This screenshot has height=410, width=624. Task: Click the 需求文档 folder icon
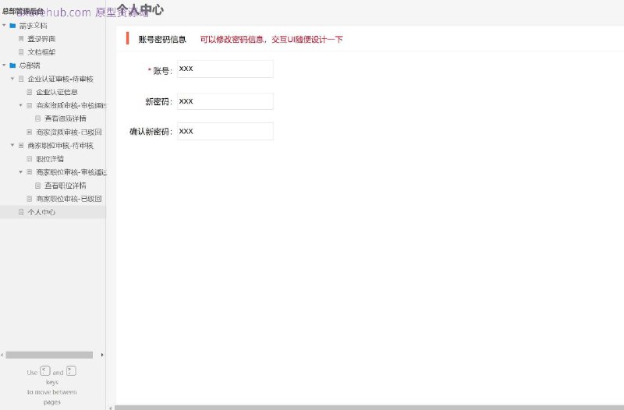[x=12, y=26]
